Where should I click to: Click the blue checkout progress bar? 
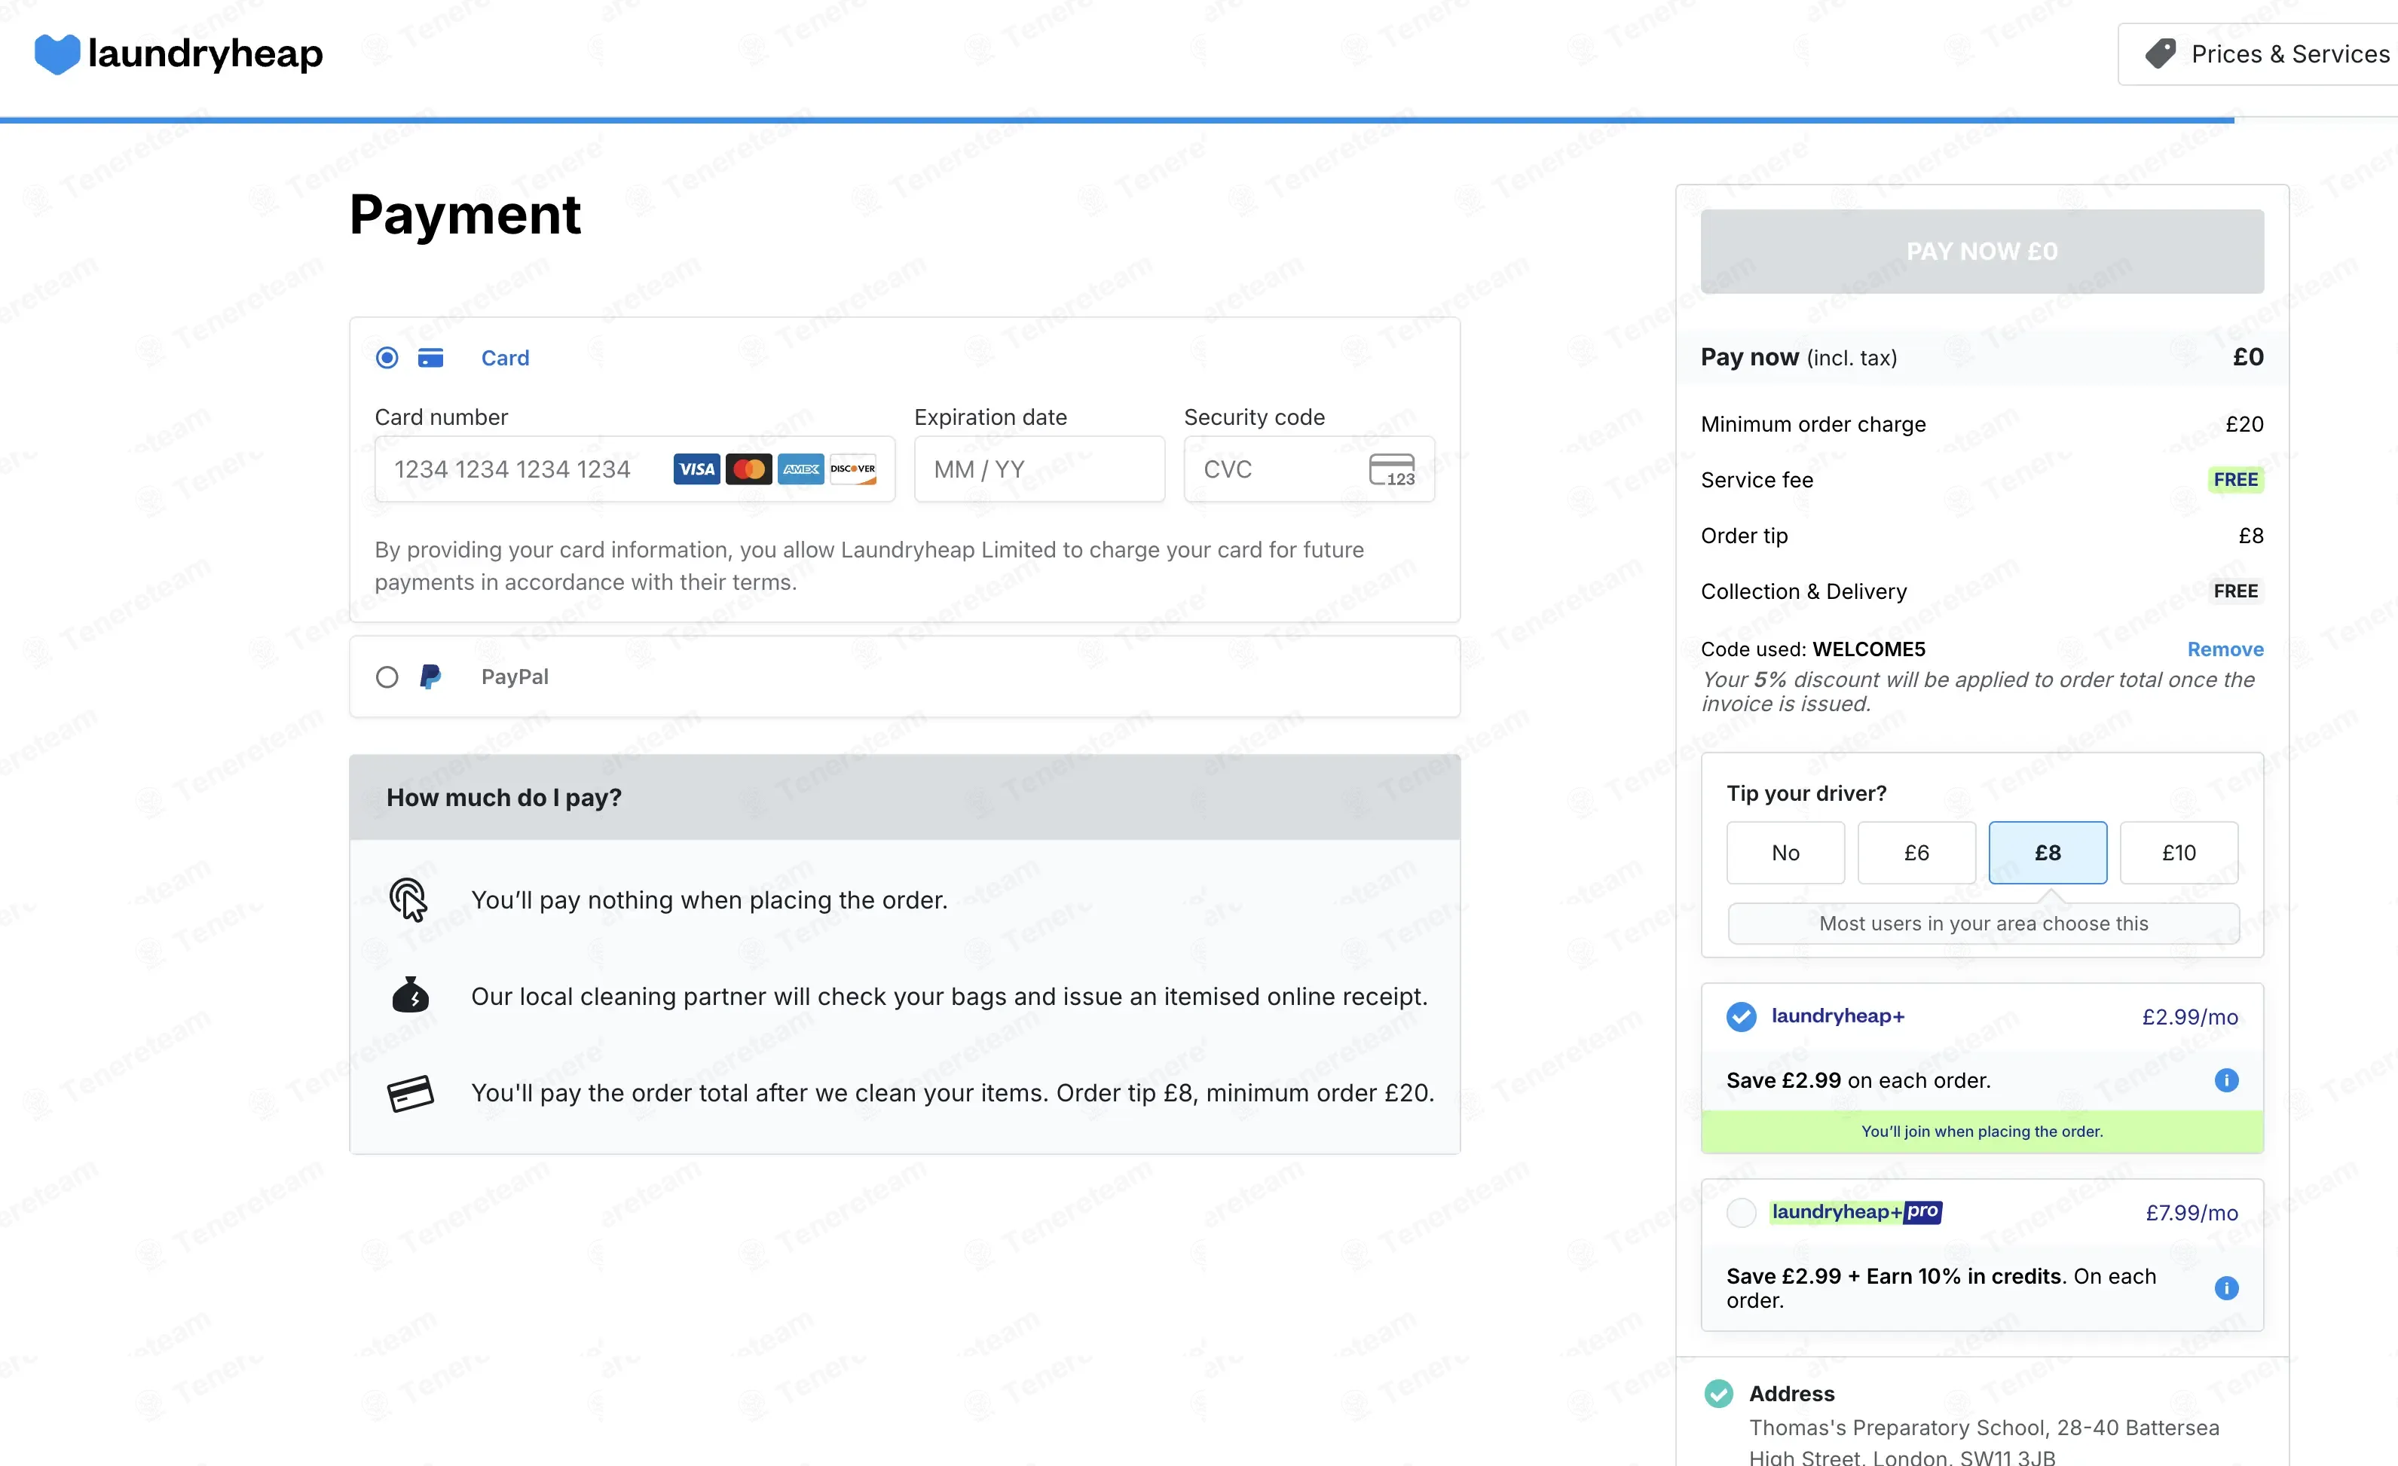click(x=1118, y=120)
